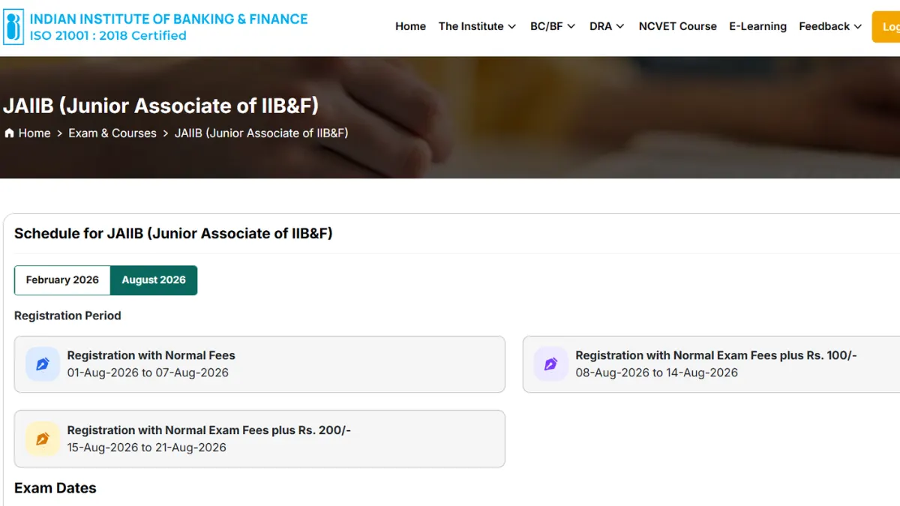900x506 pixels.
Task: Click 'Registration with Normal Exam Fees plus Rs. 200/-'
Action: click(209, 430)
